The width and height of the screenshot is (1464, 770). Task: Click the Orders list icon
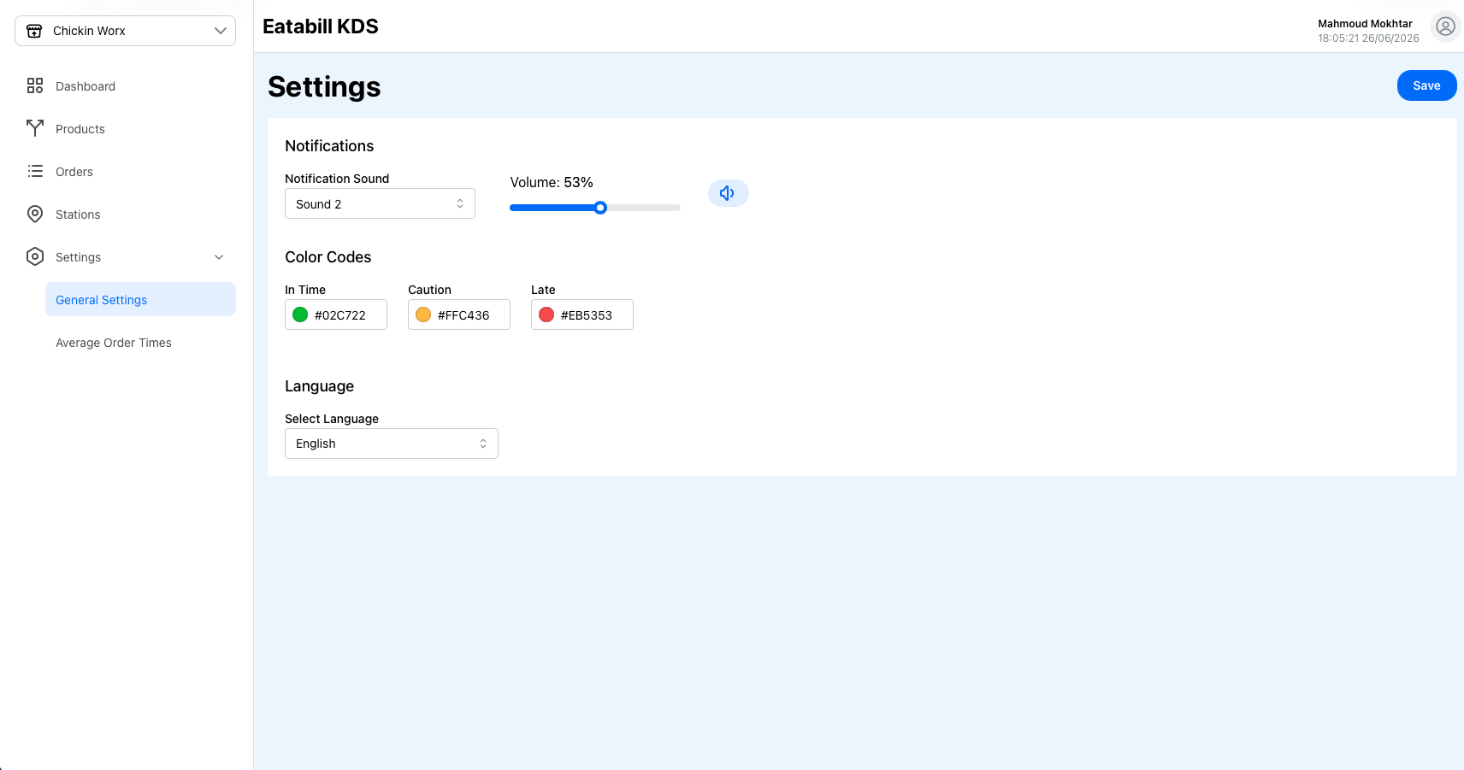35,171
